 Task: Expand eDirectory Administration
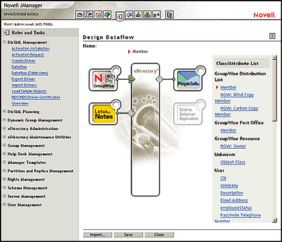pyautogui.click(x=4, y=129)
